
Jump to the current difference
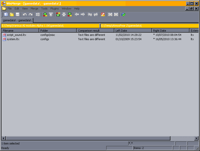[64, 15]
